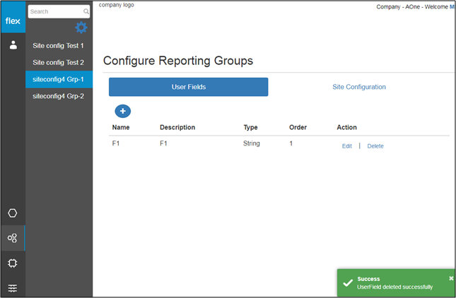
Task: Click the Company - AOne welcome text
Action: pos(416,6)
